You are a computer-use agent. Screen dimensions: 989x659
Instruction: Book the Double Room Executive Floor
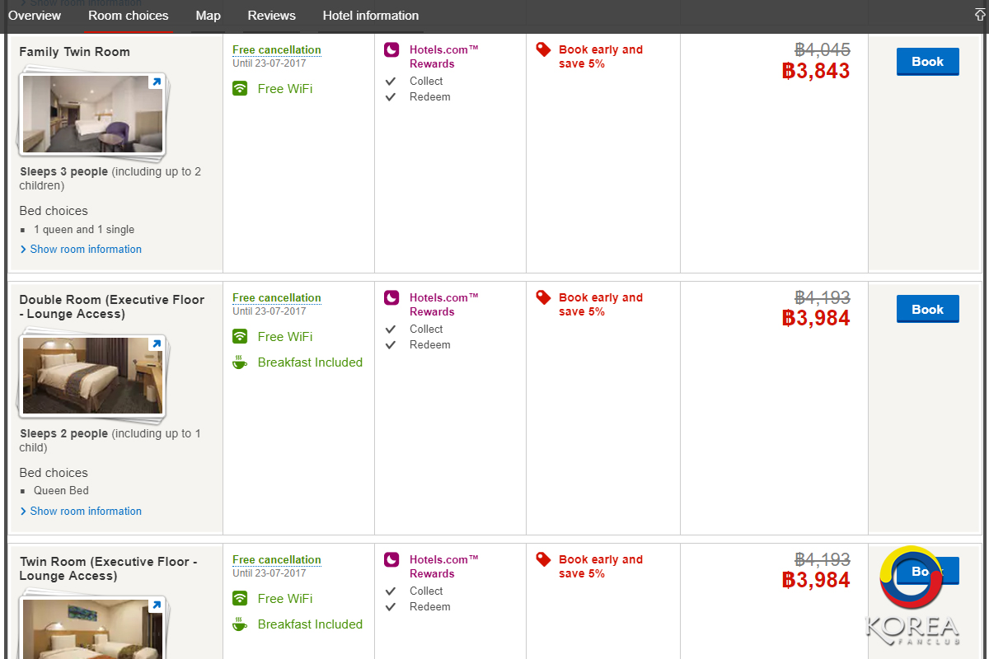pos(927,310)
